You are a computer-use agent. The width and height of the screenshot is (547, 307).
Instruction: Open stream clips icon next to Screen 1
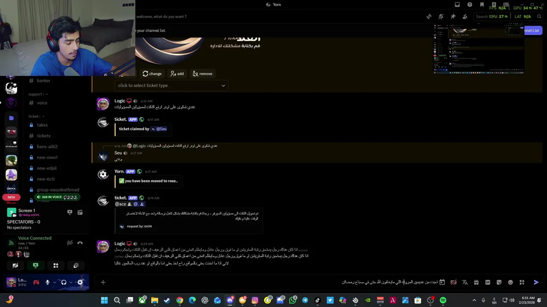pyautogui.click(x=80, y=212)
